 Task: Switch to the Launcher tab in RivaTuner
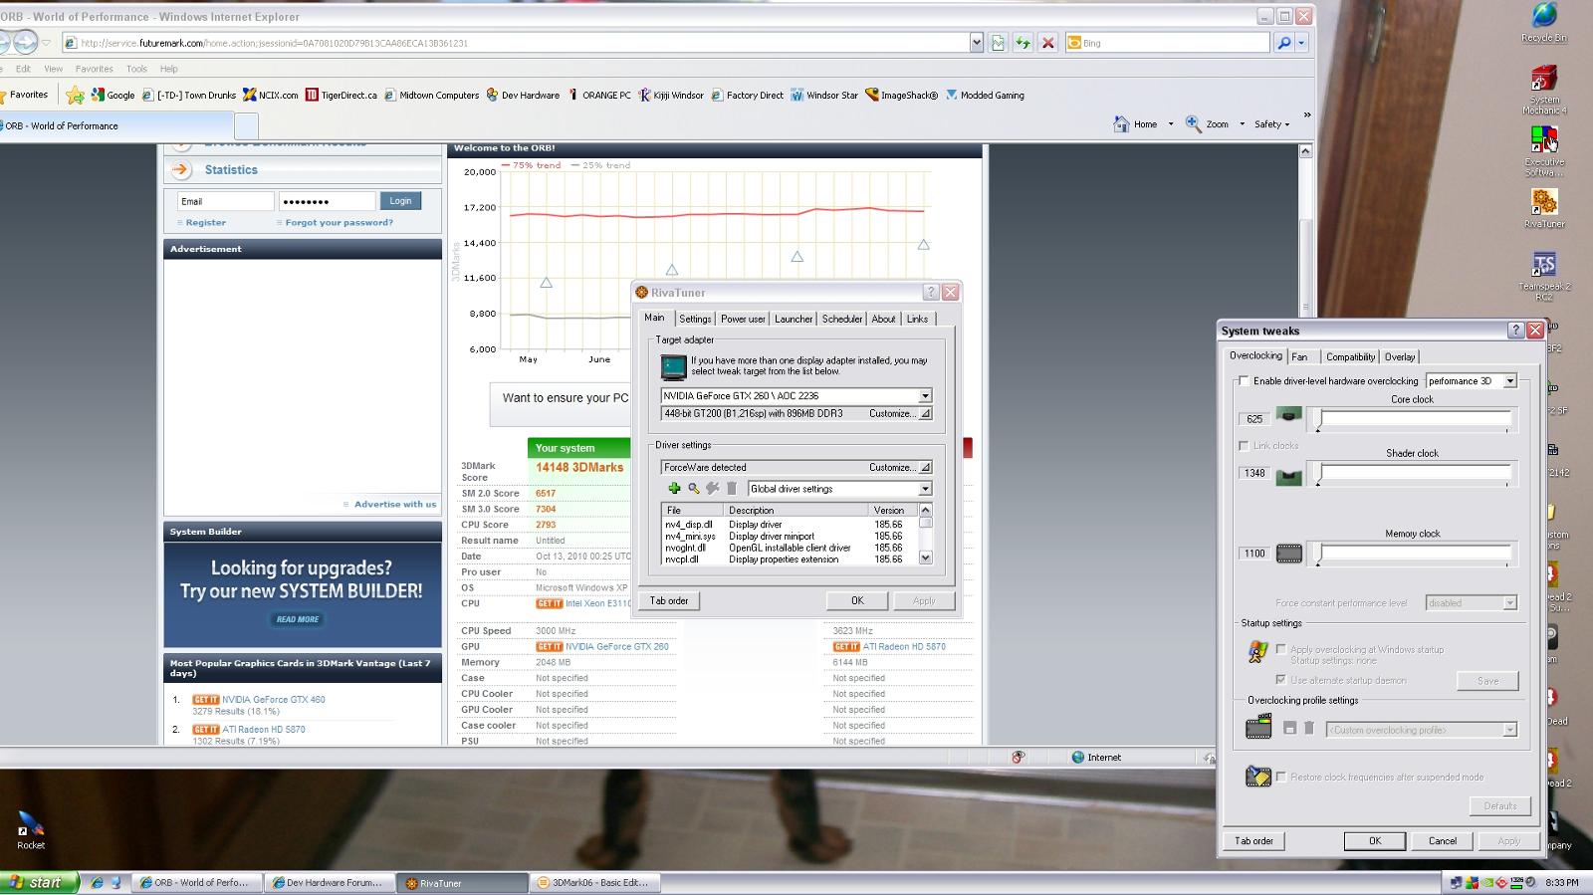(x=794, y=320)
